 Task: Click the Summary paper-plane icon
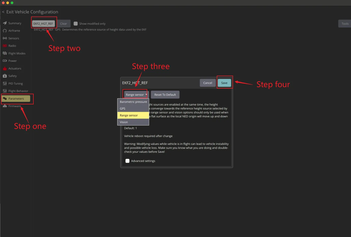click(5, 23)
